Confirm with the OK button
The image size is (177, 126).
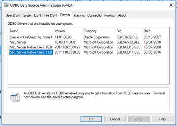pos(91,119)
